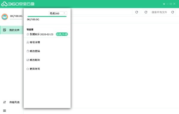The width and height of the screenshot is (179, 114).
Task: Open the user avatar profile picture
Action: (5, 17)
